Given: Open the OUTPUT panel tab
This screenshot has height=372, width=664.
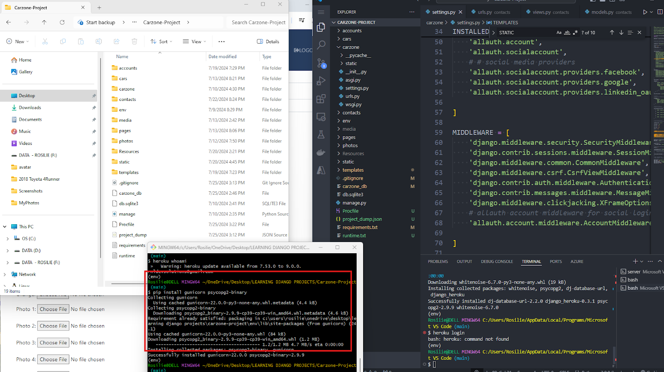Looking at the screenshot, I should click(x=464, y=262).
